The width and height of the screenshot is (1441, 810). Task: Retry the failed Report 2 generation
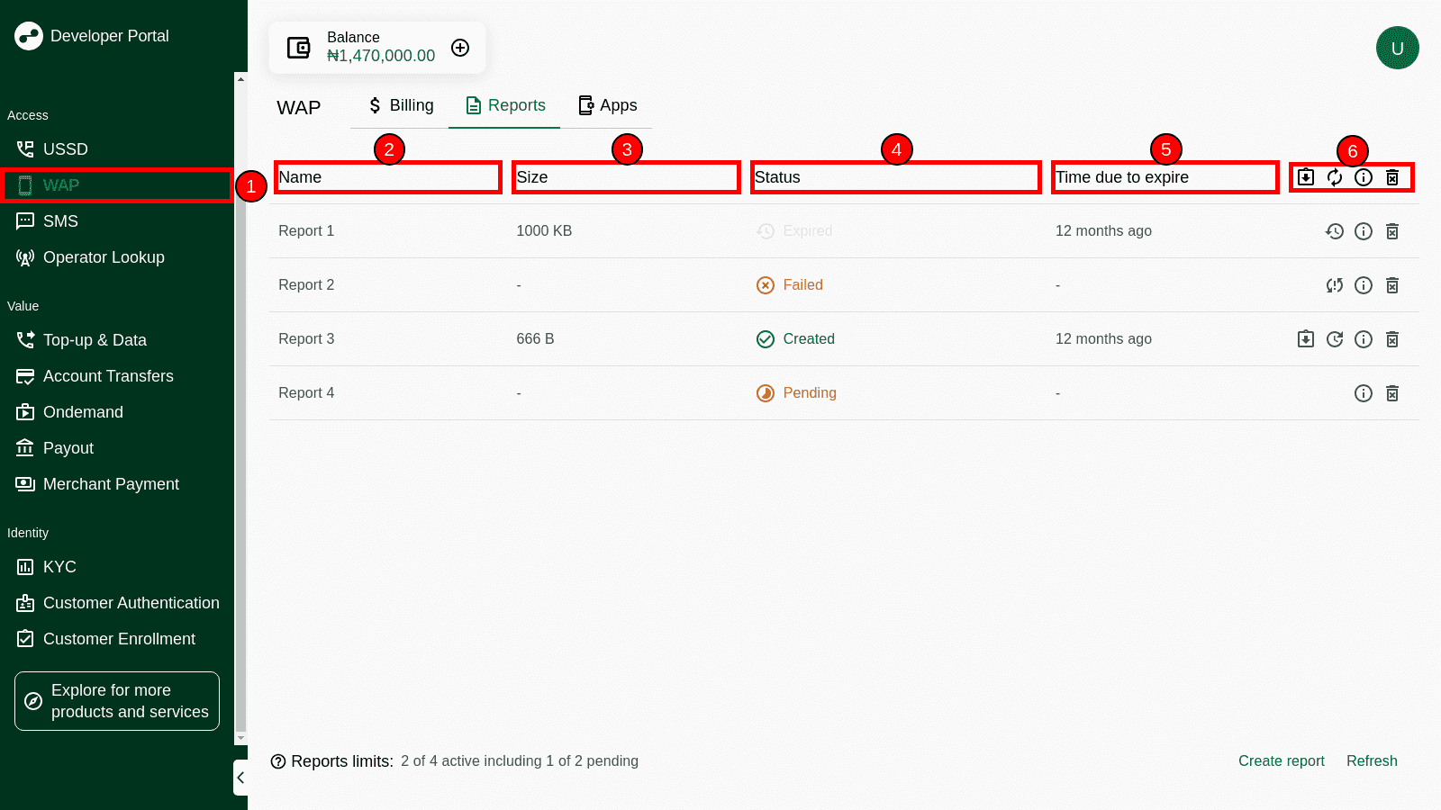(1334, 285)
